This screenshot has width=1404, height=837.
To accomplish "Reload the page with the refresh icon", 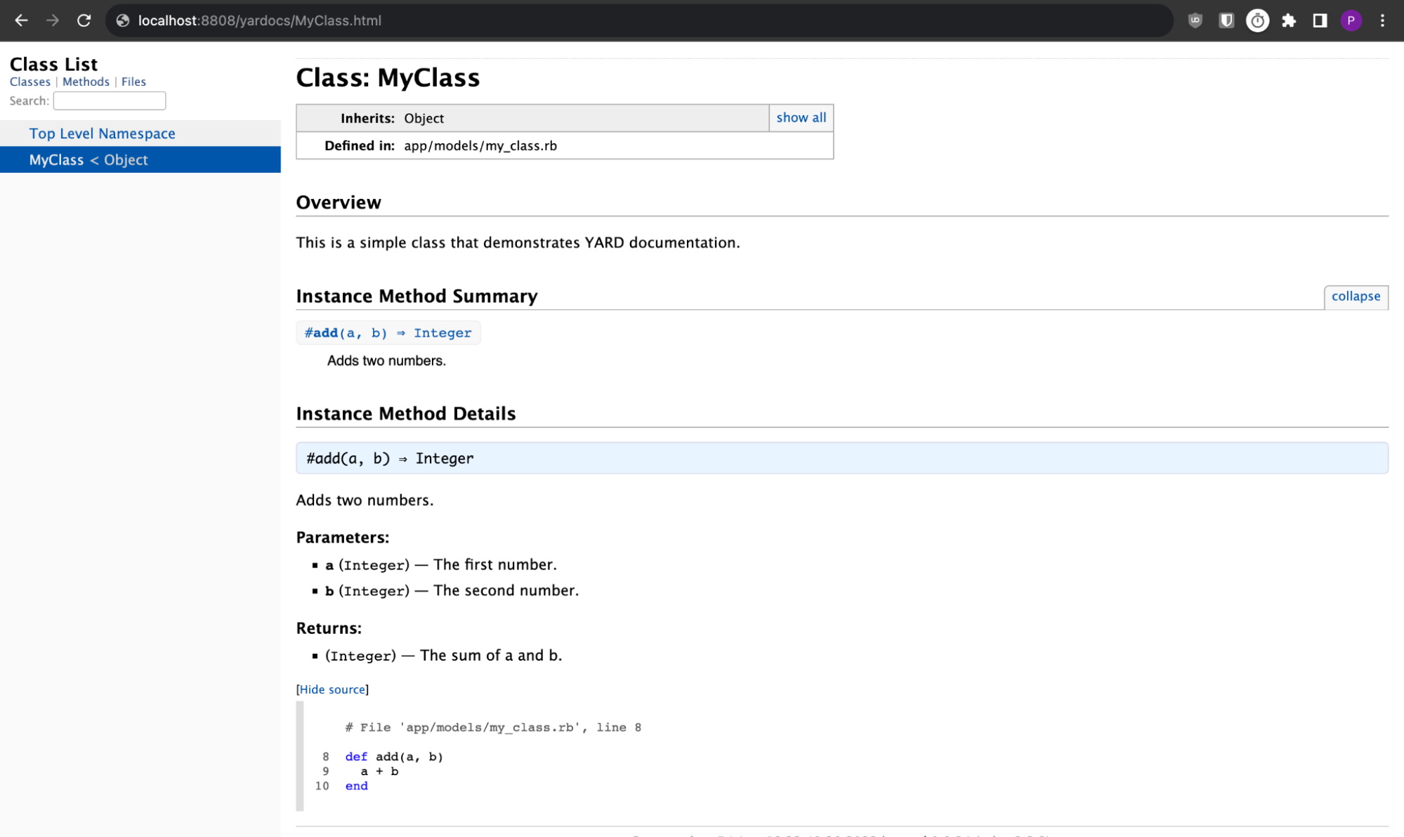I will point(84,20).
